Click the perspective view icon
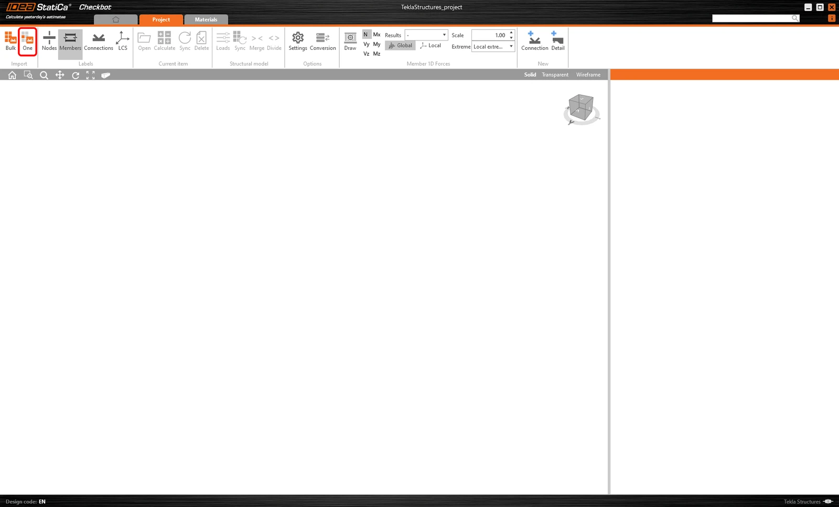This screenshot has width=839, height=507. [x=106, y=75]
